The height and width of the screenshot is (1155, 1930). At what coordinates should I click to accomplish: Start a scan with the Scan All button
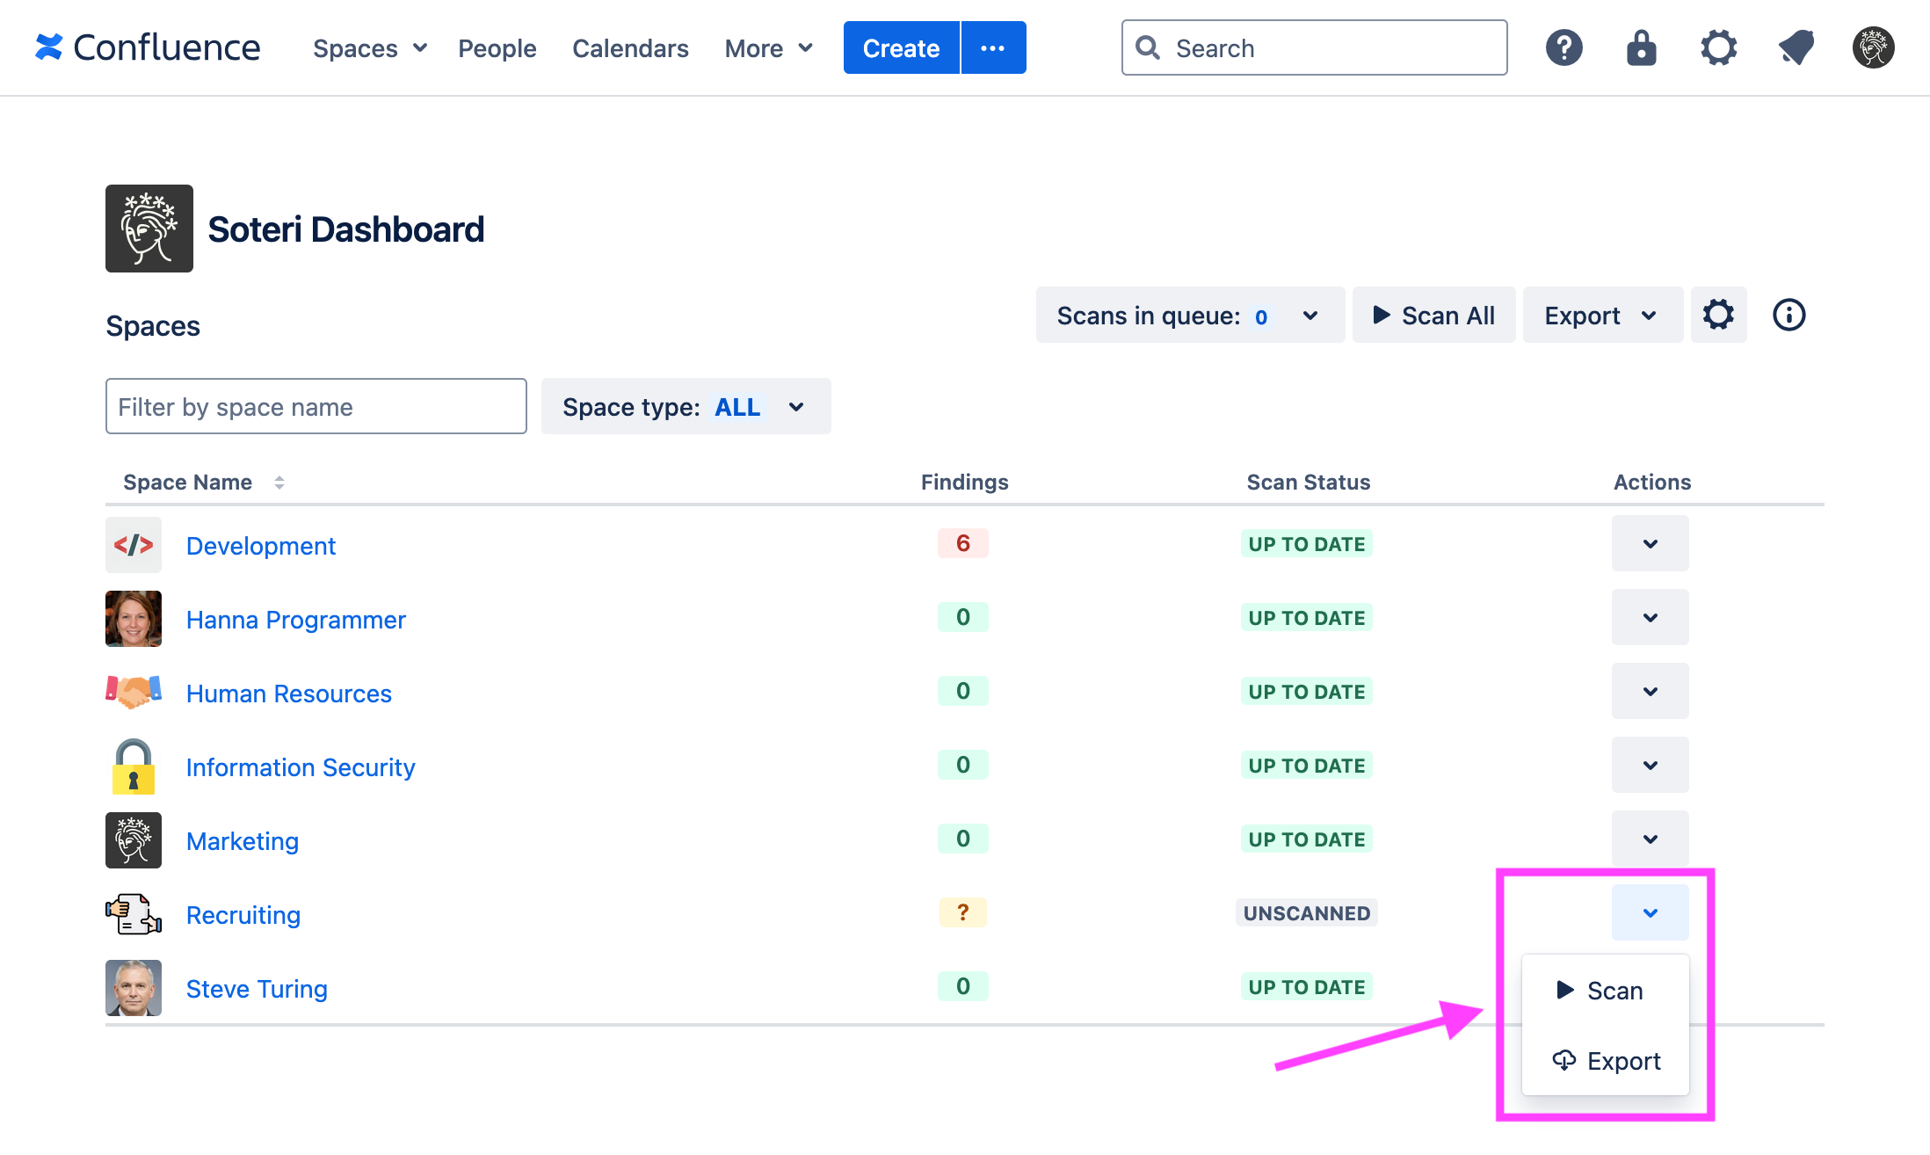(x=1433, y=315)
